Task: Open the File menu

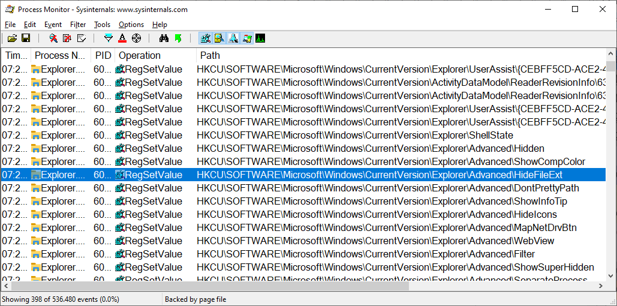Action: pyautogui.click(x=10, y=25)
